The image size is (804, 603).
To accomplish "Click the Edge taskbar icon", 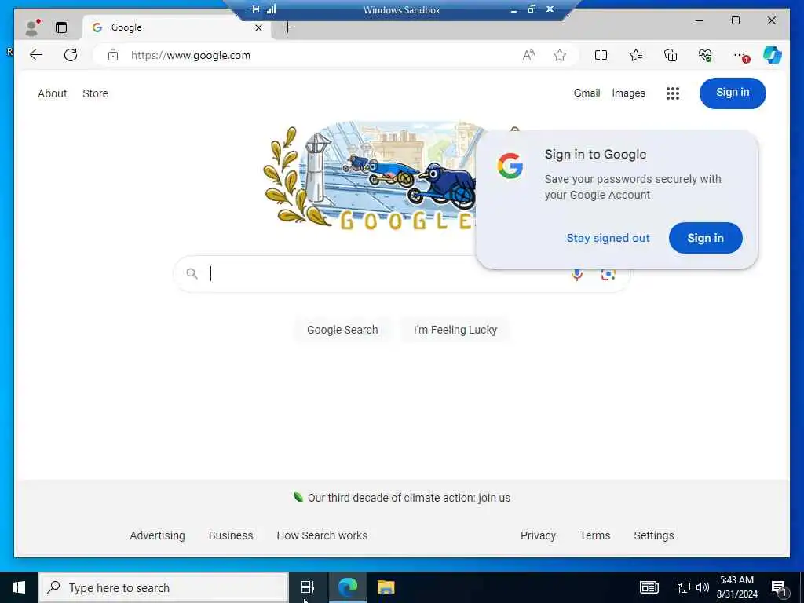I will coord(348,587).
